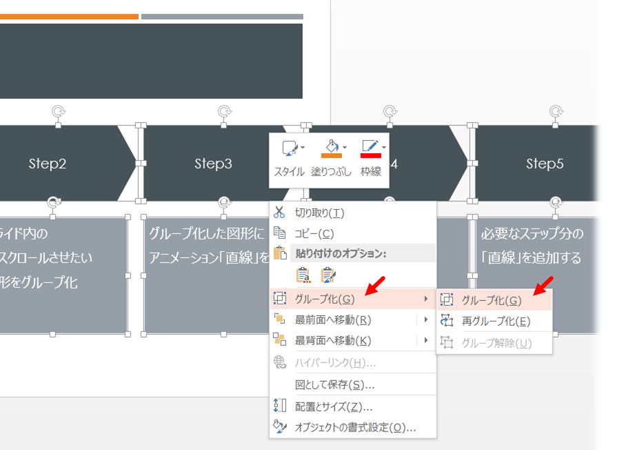Click the 最背面へ移動 (Send Backward) icon

point(279,340)
